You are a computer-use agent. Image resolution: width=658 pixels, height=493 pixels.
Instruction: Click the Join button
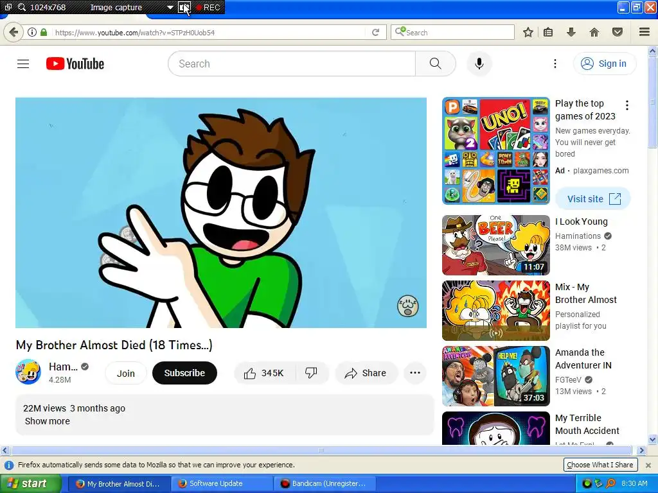[126, 373]
